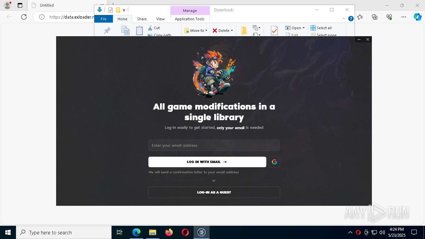
Task: Click Paste clipboard icon in Explorer
Action: pos(139,31)
